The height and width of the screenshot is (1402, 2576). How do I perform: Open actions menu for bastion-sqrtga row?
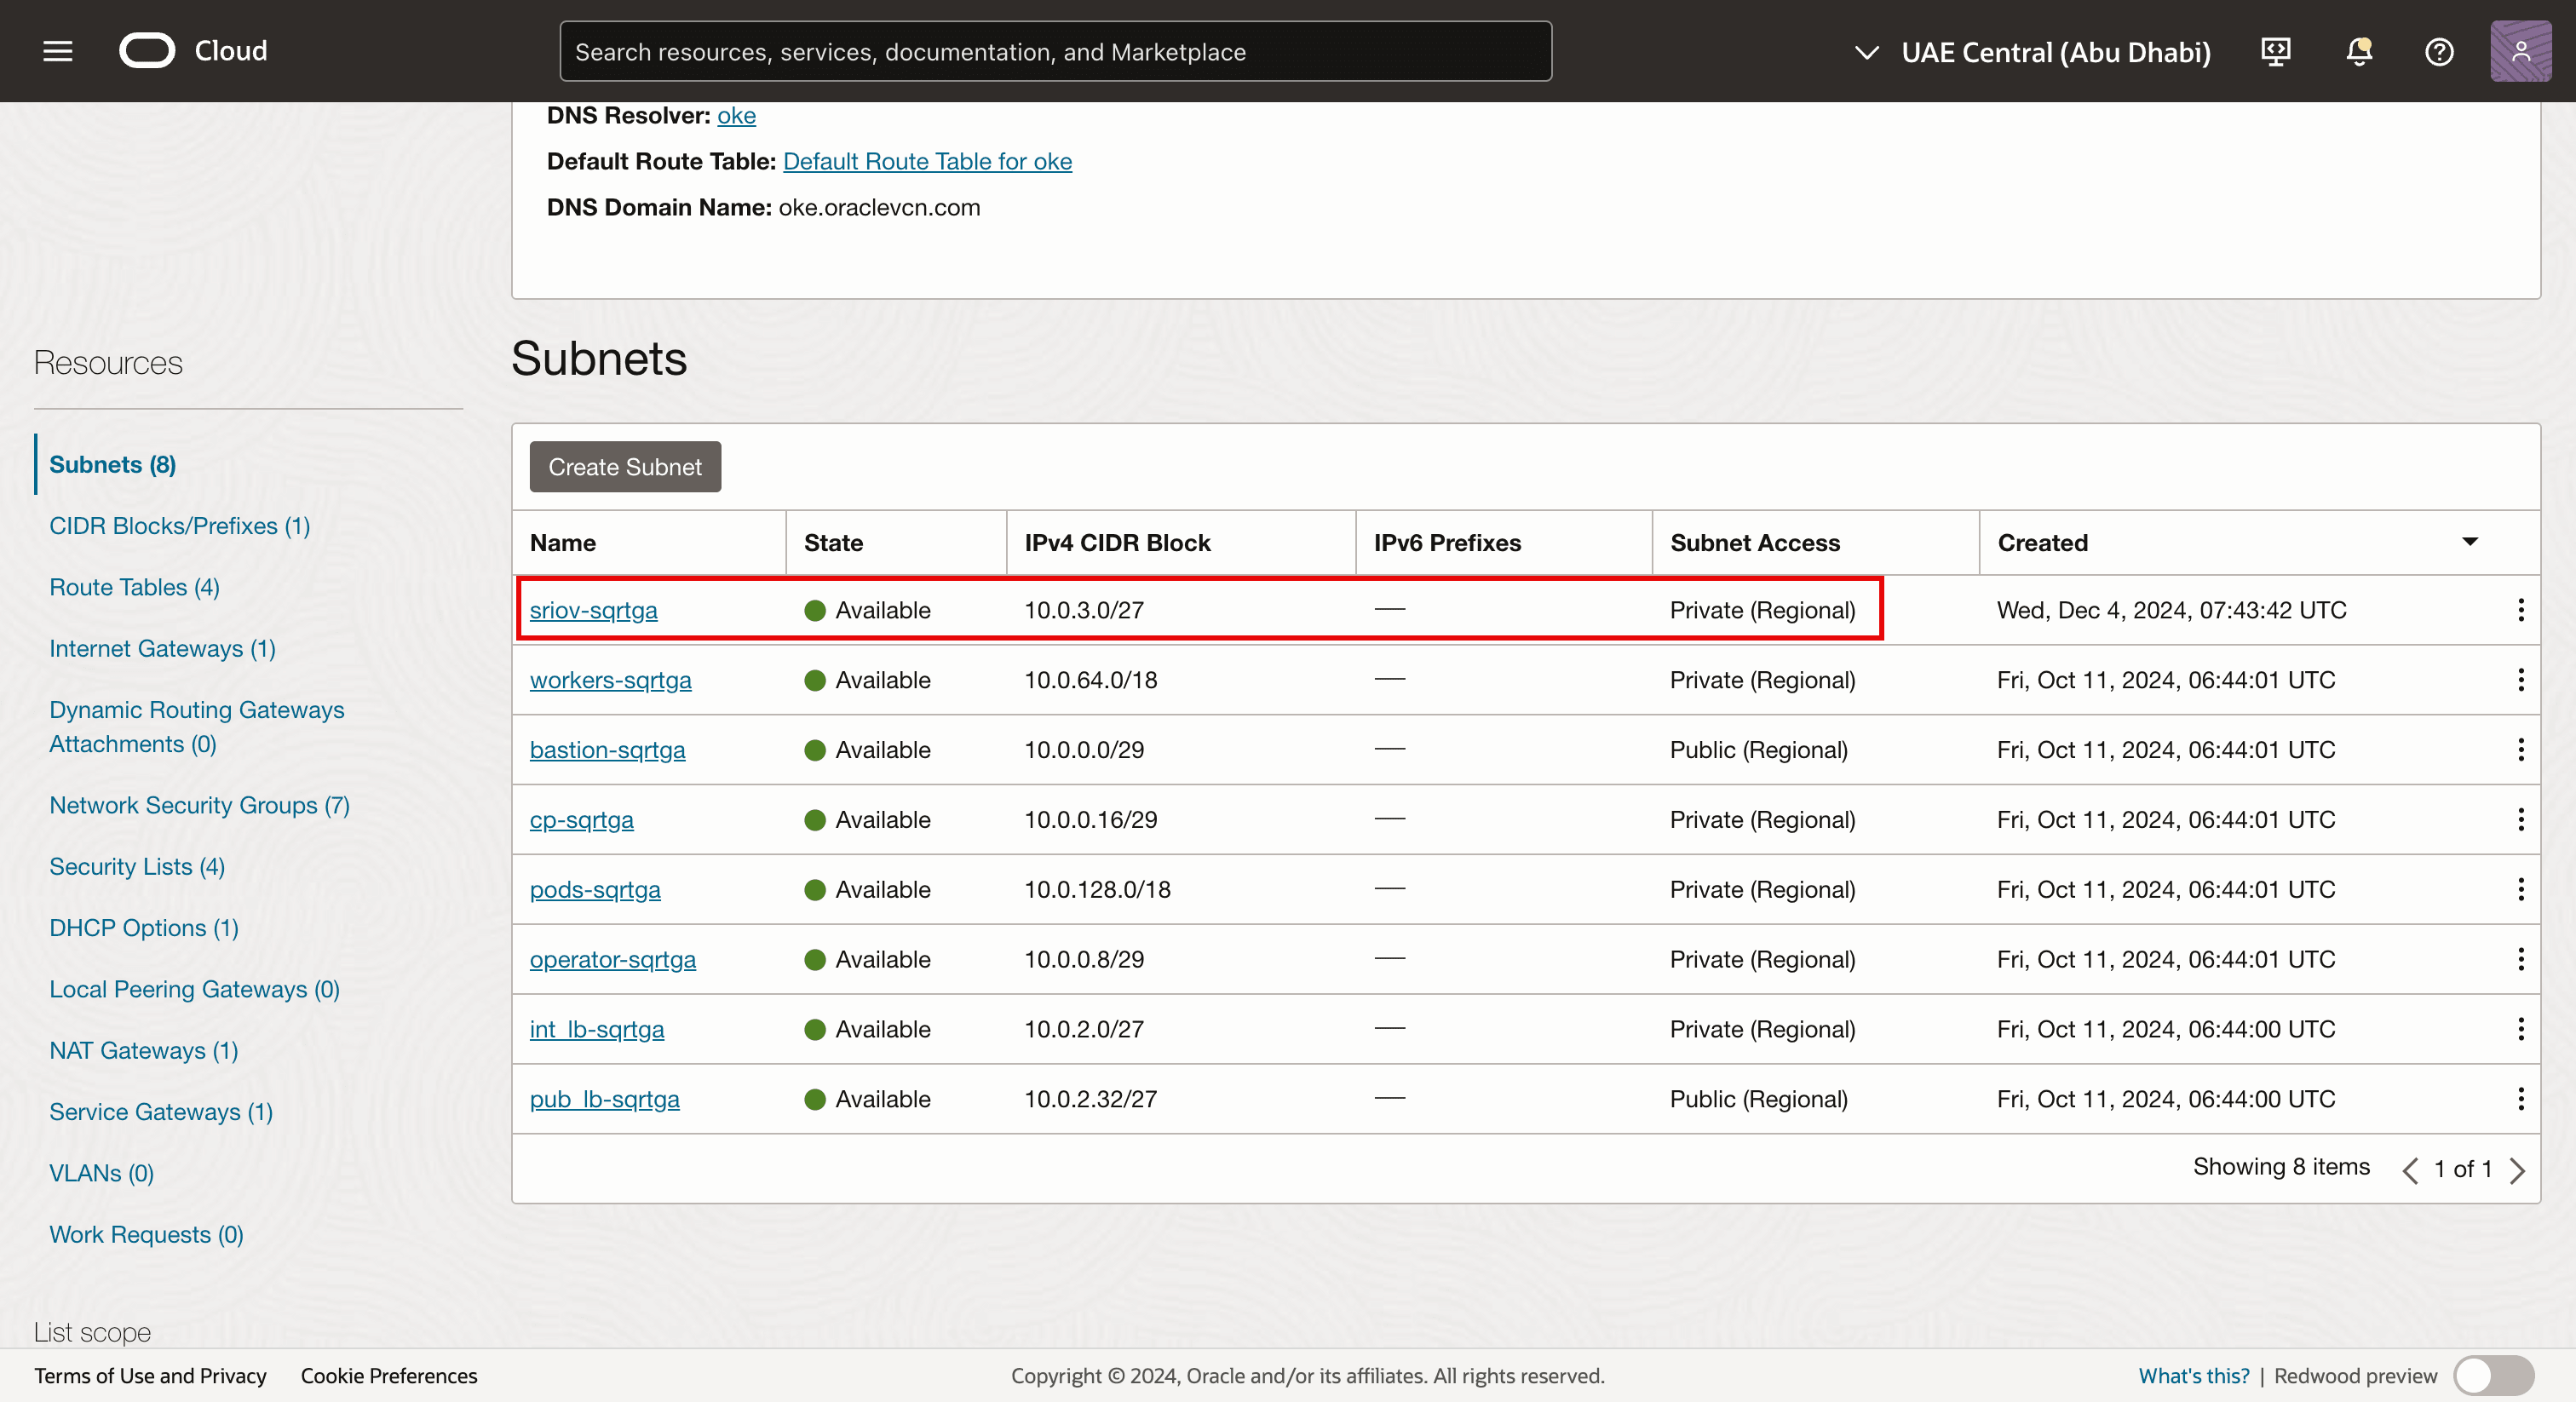(x=2520, y=750)
